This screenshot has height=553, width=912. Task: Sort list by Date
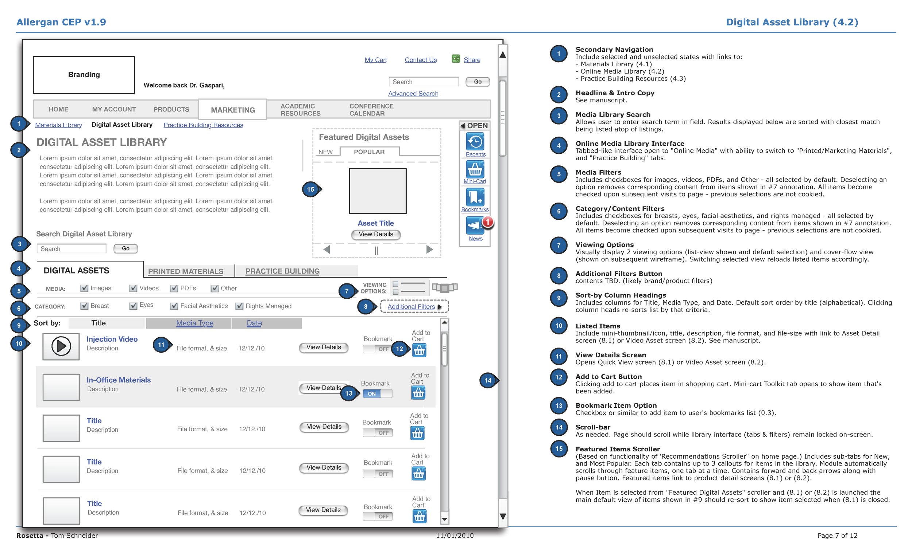coord(254,323)
